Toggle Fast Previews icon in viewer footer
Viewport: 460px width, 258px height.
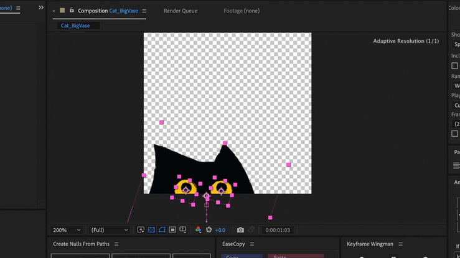(x=141, y=230)
